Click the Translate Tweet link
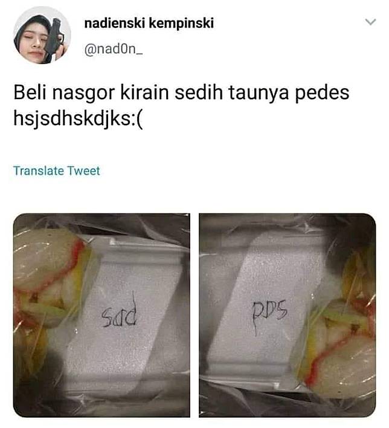This screenshot has height=428, width=389. [x=56, y=171]
